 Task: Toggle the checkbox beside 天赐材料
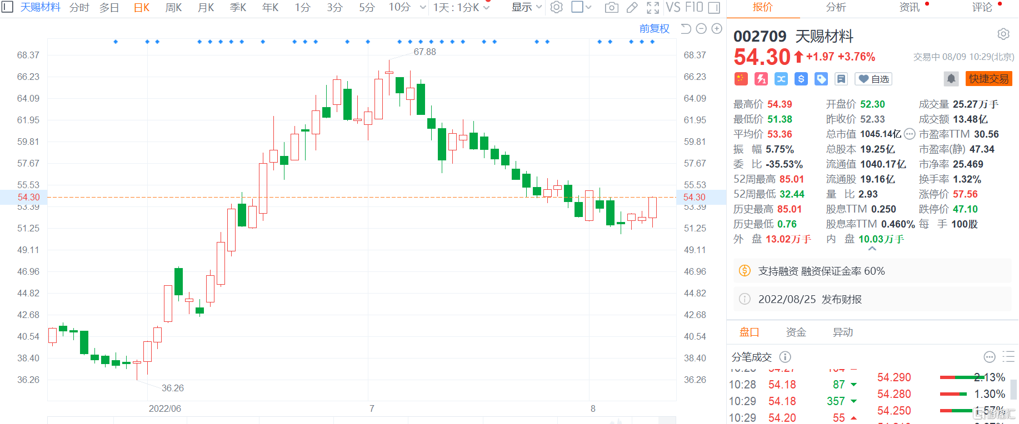tap(7, 7)
